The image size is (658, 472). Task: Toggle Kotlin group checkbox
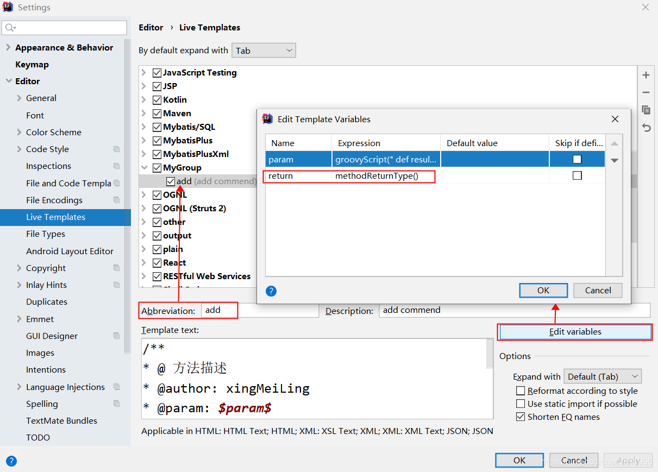point(157,100)
